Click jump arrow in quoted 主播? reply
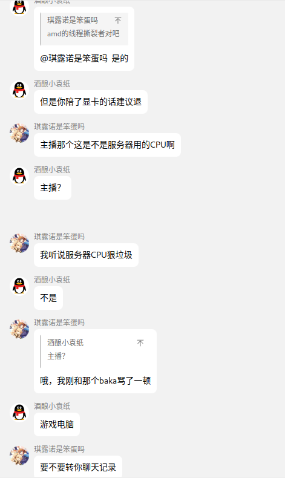 point(140,343)
